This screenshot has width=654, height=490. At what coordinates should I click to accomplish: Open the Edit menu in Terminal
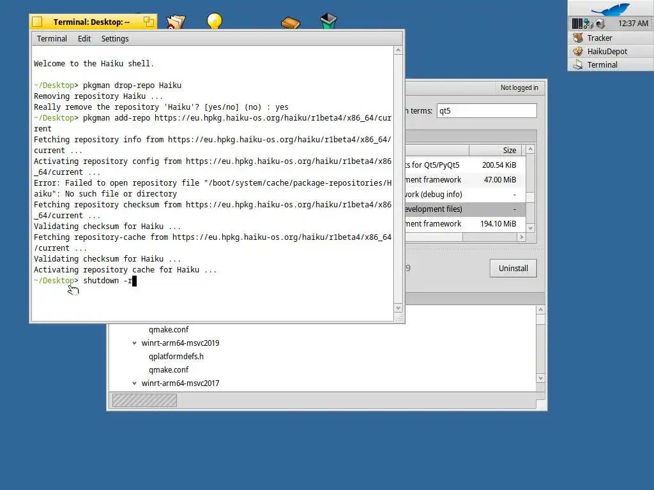[84, 39]
